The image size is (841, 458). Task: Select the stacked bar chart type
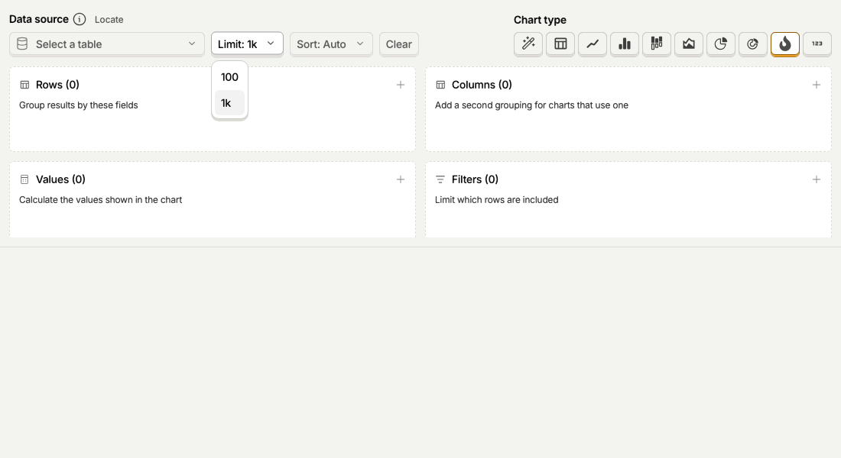(657, 44)
